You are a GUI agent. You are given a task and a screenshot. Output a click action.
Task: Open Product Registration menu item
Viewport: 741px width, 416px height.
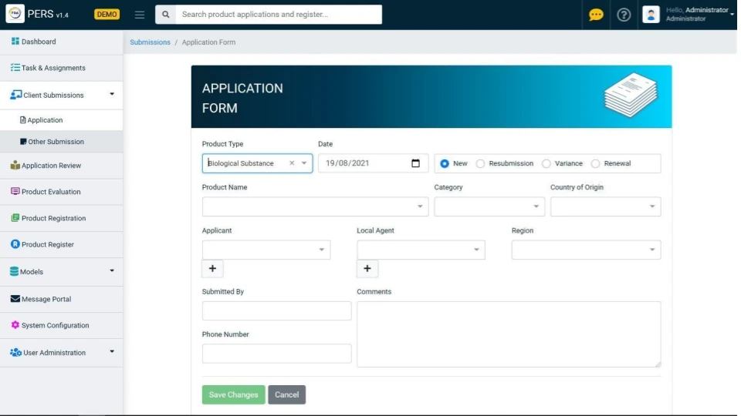62,218
